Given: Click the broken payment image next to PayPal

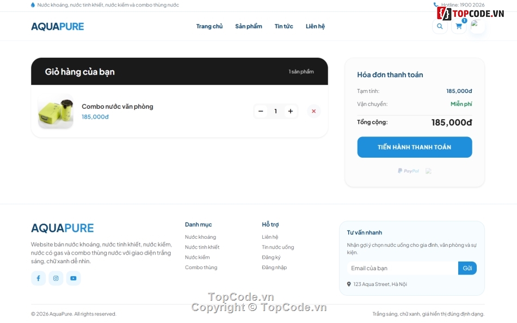Looking at the screenshot, I should pyautogui.click(x=428, y=171).
